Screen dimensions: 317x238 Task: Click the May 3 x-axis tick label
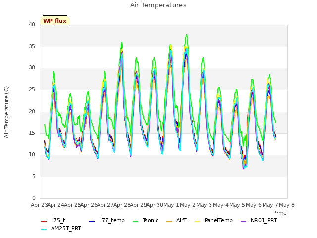coord(204,205)
